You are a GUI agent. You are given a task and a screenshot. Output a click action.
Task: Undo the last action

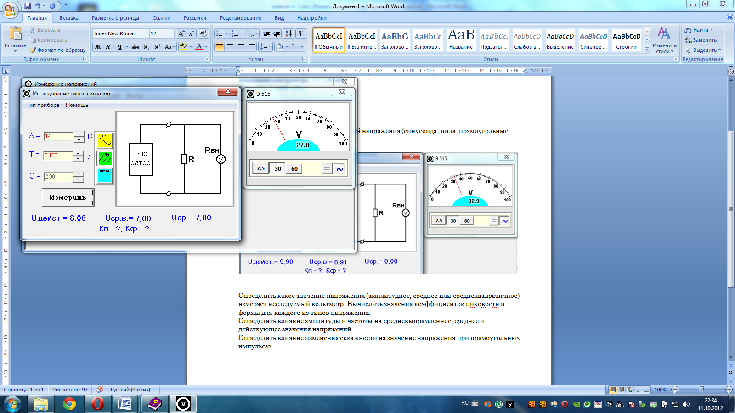tap(38, 6)
